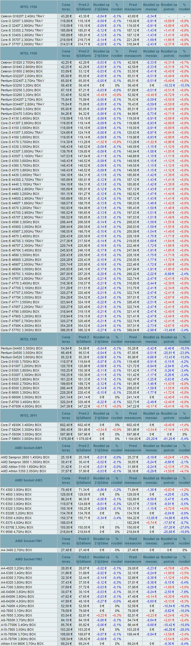The width and height of the screenshot is (191, 646).
Task: Click the AMD Socket FM1 section header
Action: click(x=28, y=541)
